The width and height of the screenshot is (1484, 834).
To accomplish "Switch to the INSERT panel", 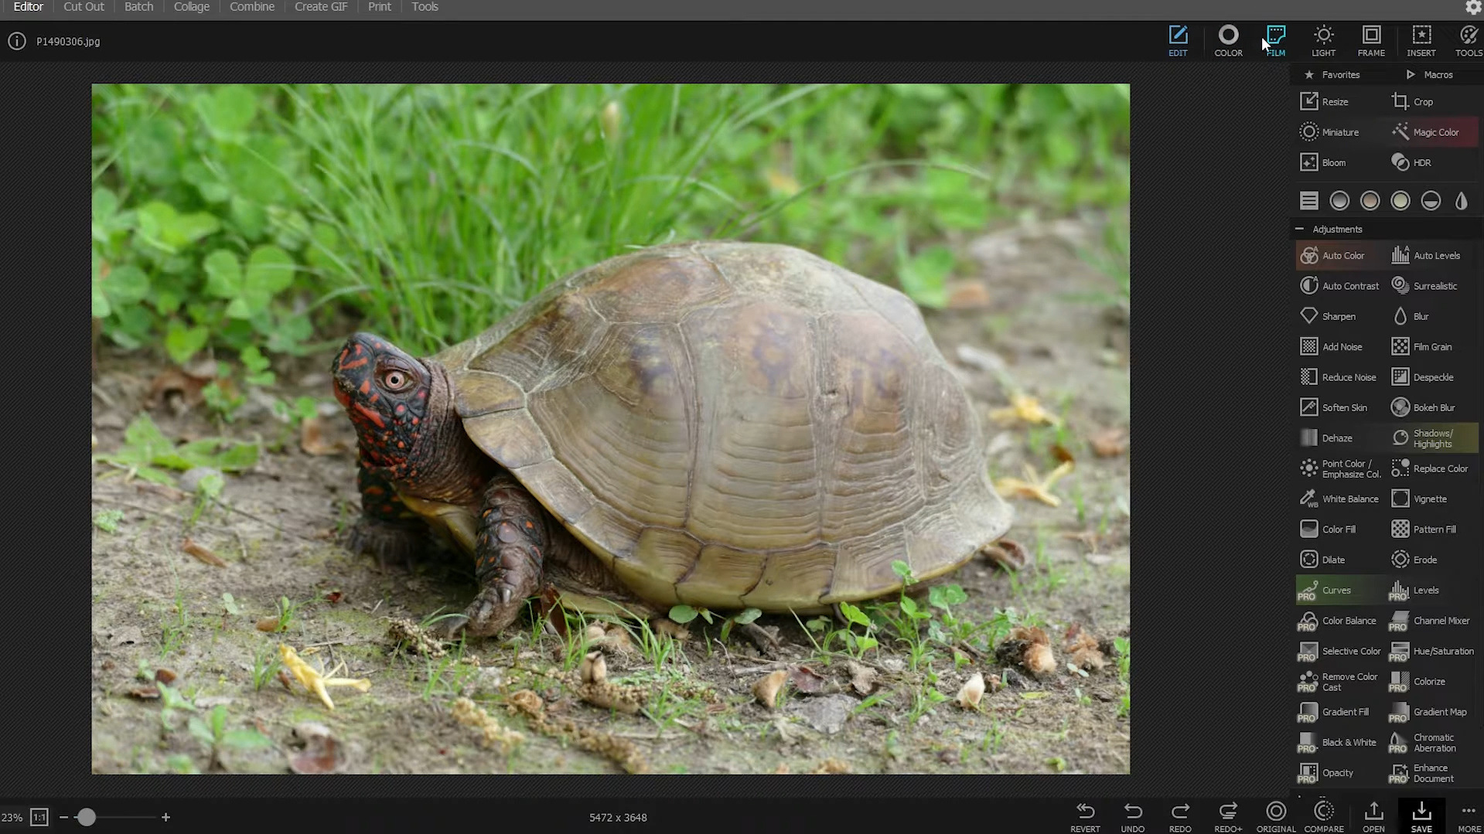I will [x=1421, y=41].
